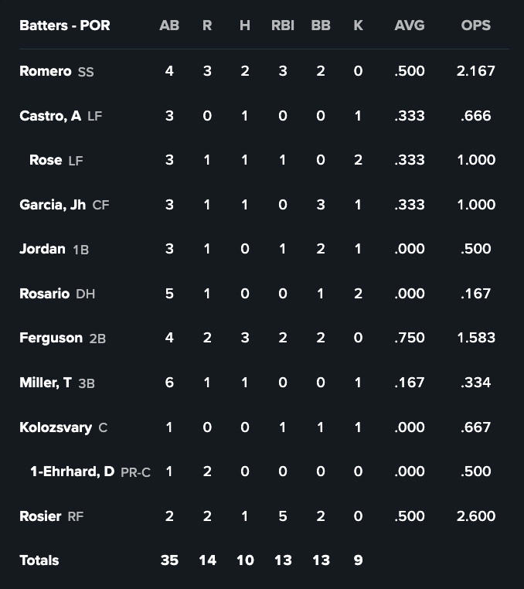
Task: Select Kolozsvary's name
Action: coord(56,427)
